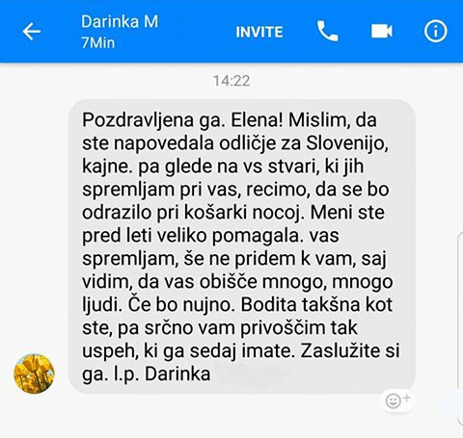Tap the signature 'l.p. Darinka'
The height and width of the screenshot is (438, 463).
tap(162, 374)
